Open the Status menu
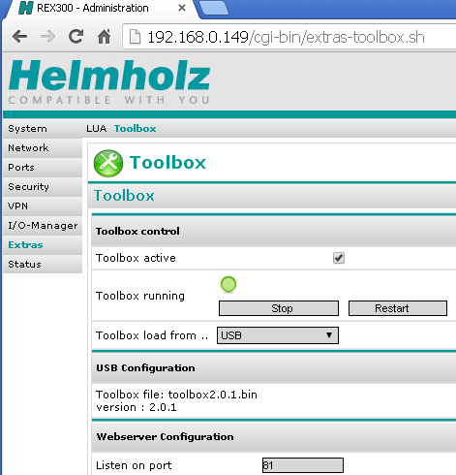Screen dimensions: 456x475 43,265
